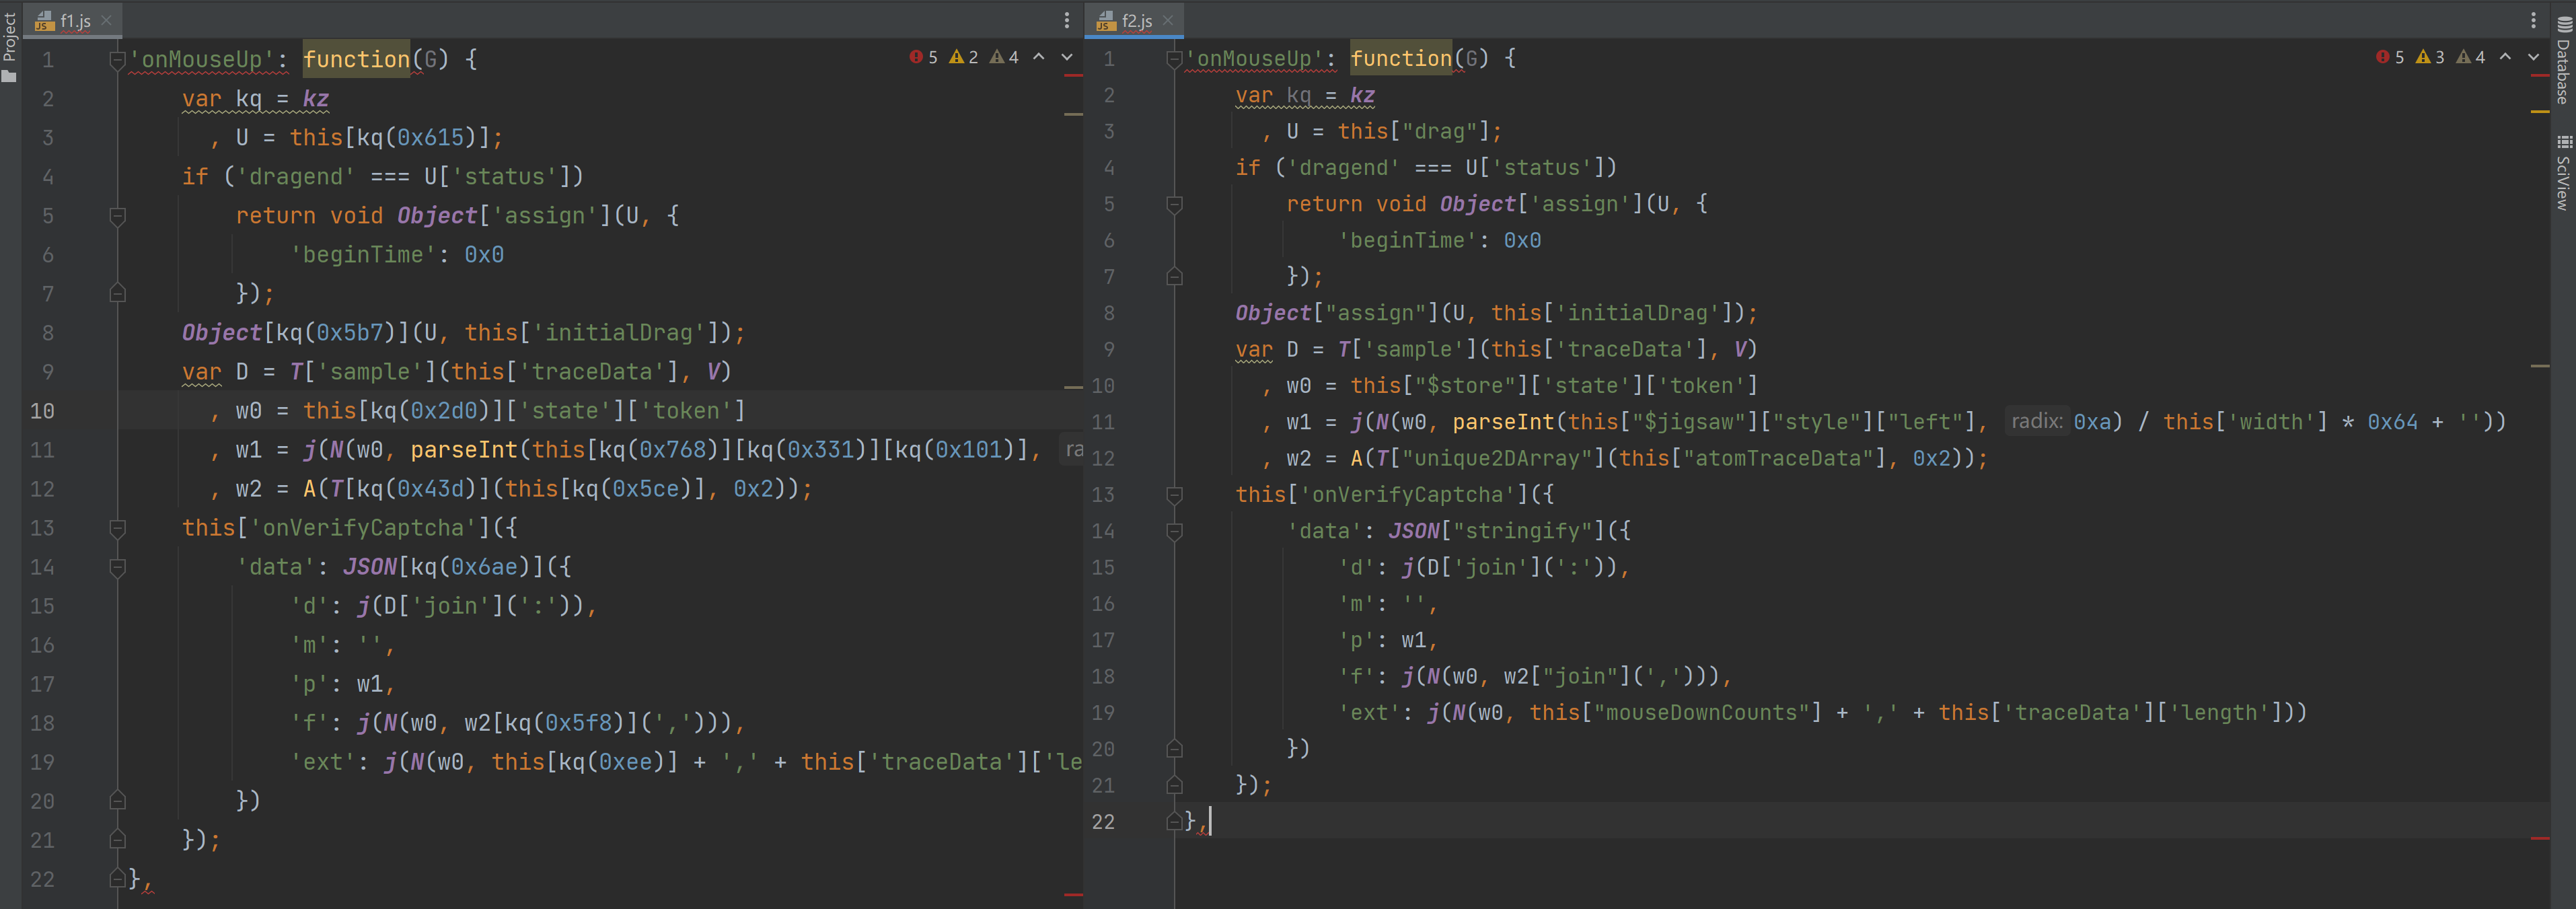The image size is (2576, 909).
Task: Go to next highlighted error in f1.js
Action: point(1067,57)
